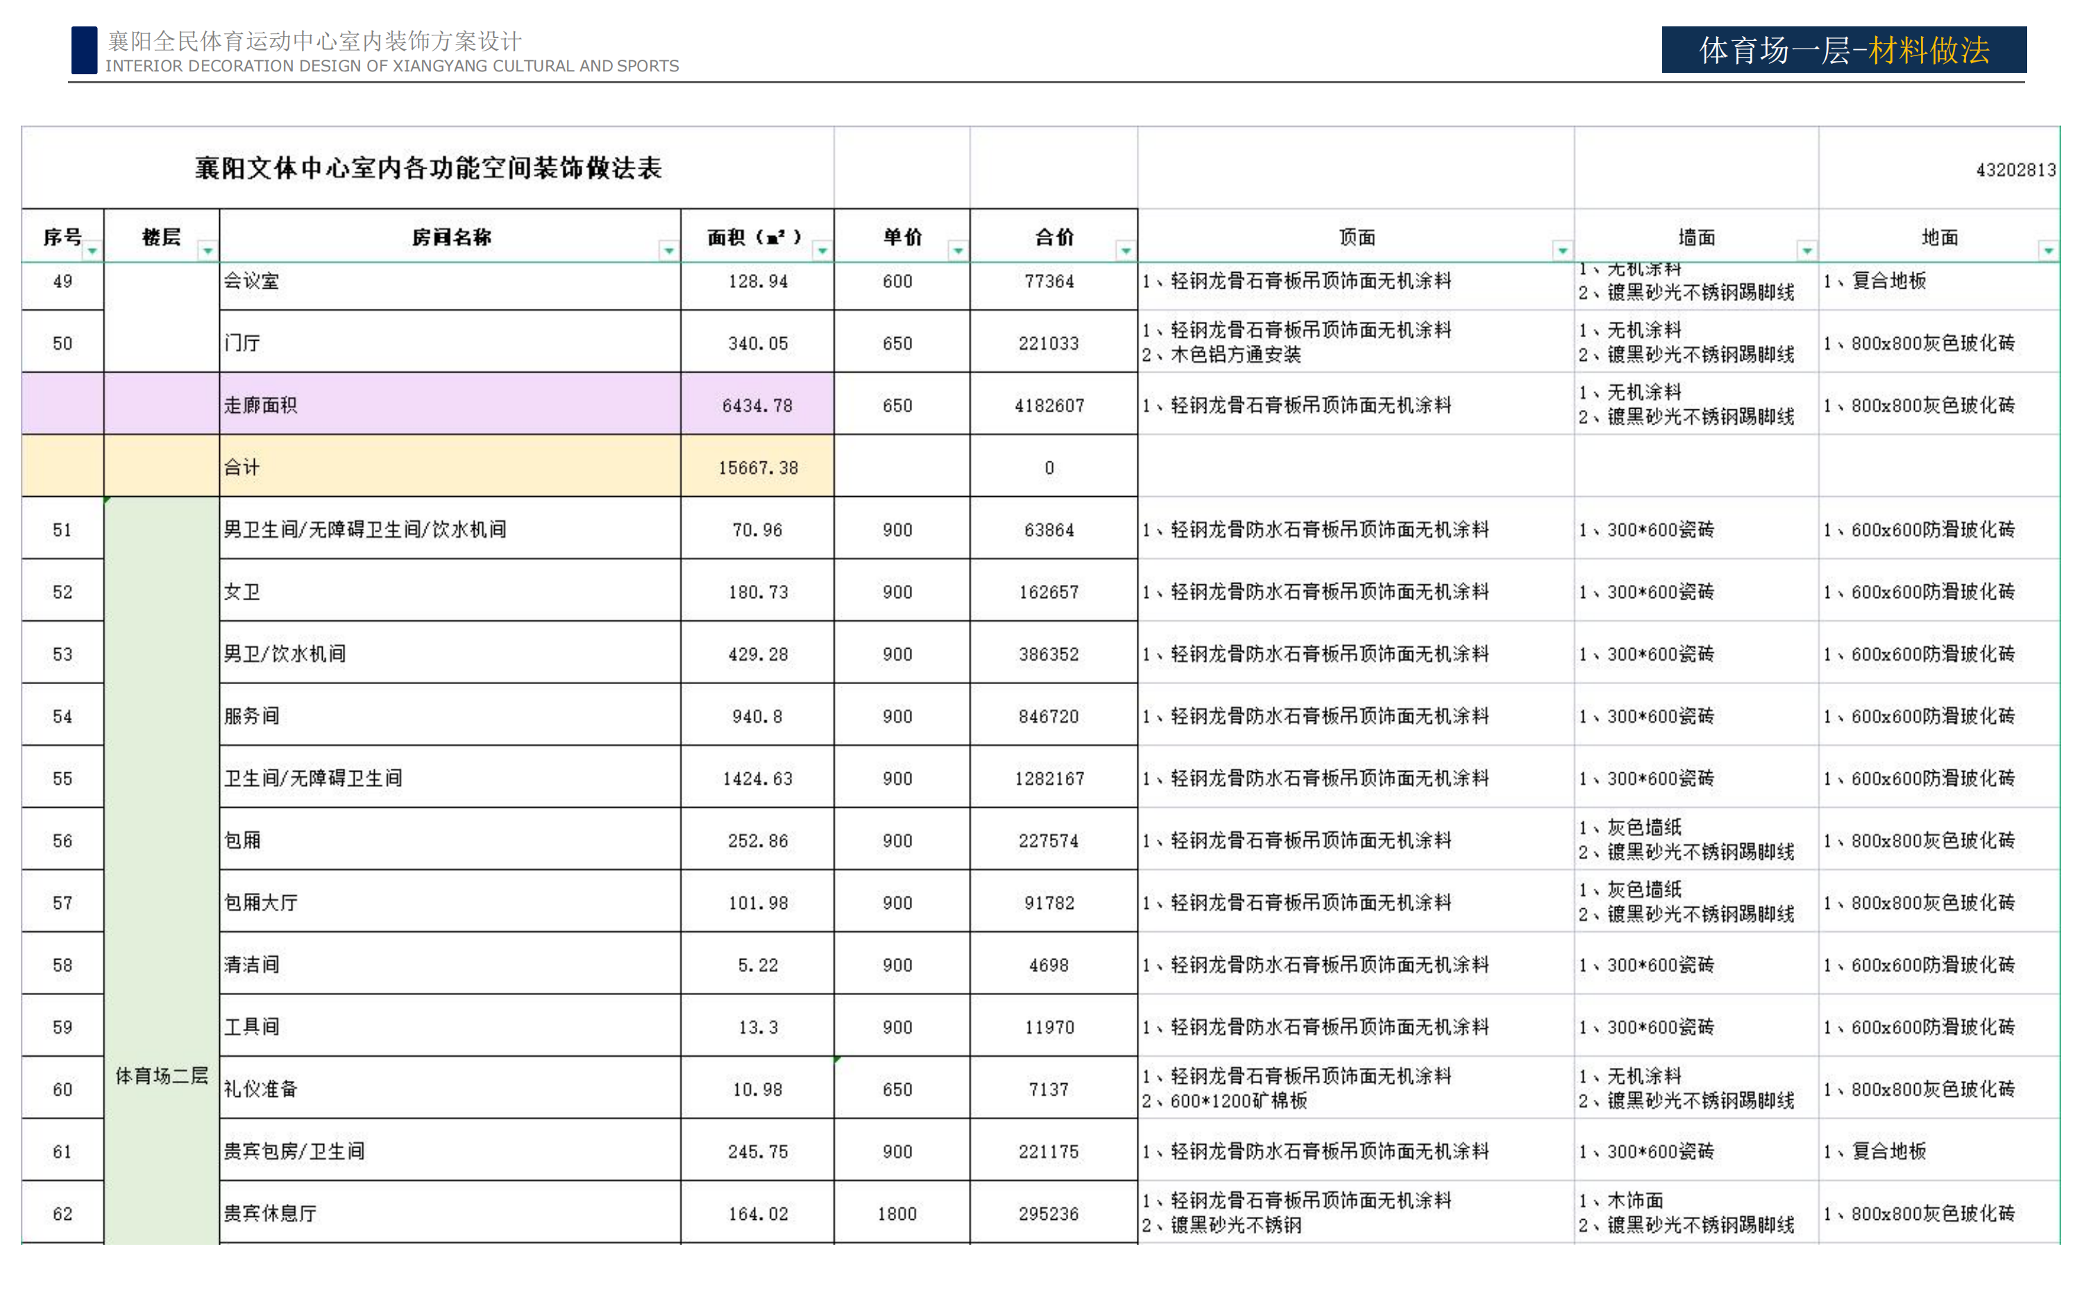Open the 墙面 column filter dropdown
2082x1301 pixels.
[x=1806, y=250]
